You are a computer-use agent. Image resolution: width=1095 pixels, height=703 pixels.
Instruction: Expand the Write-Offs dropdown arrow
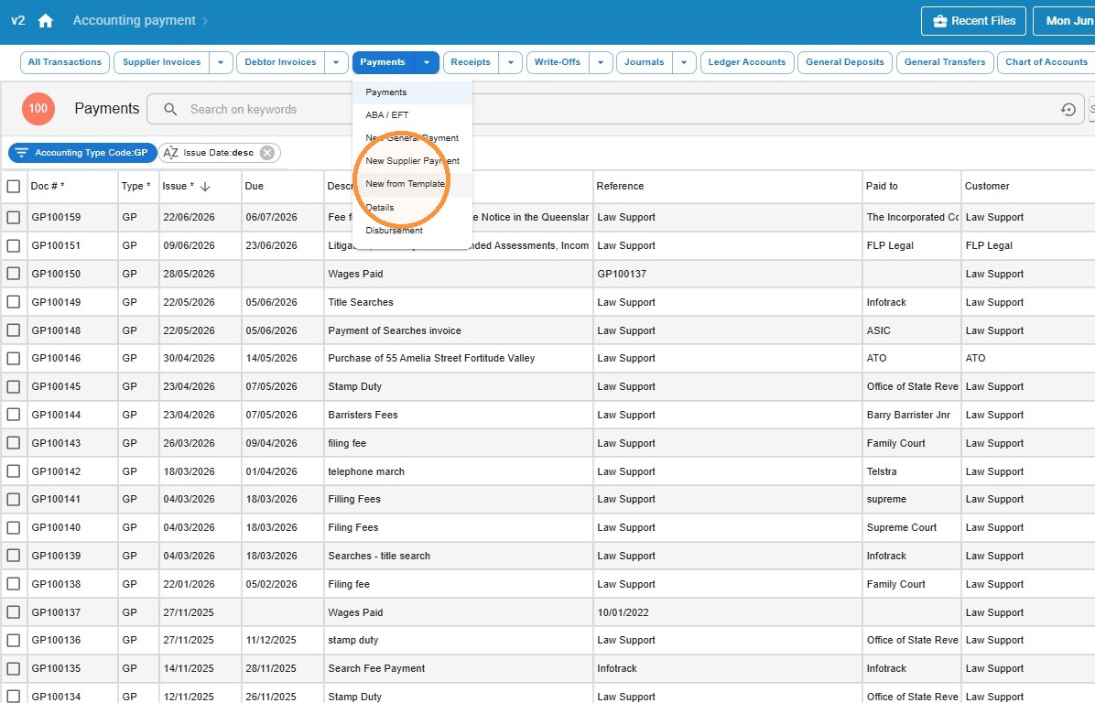601,62
